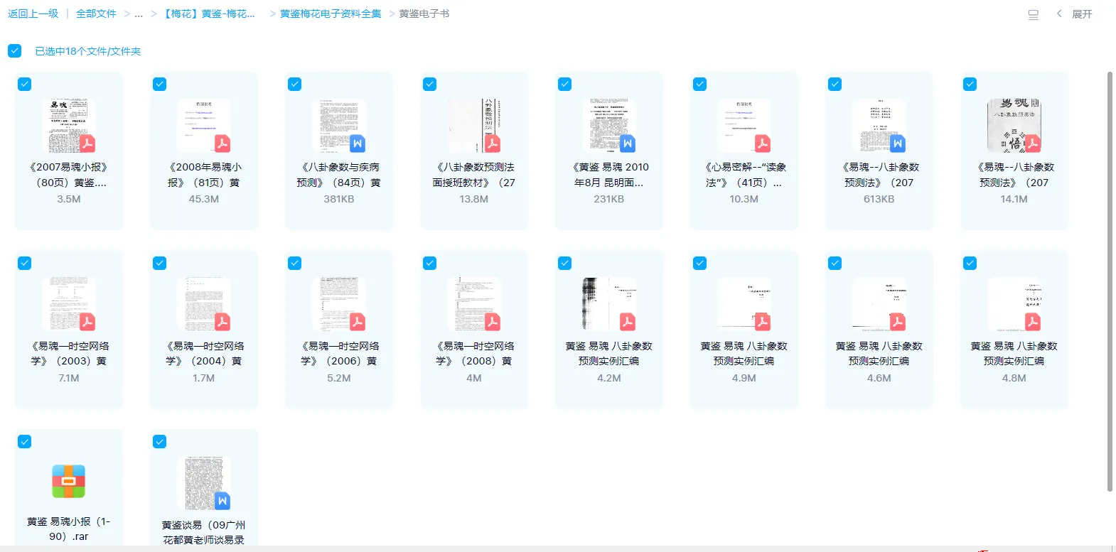Expand the 展开 side panel
This screenshot has width=1116, height=552.
(1075, 14)
